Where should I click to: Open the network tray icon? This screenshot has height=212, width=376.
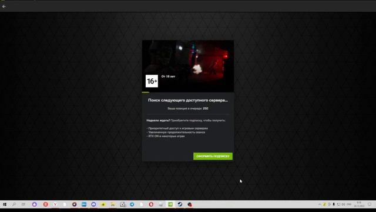pos(338,204)
